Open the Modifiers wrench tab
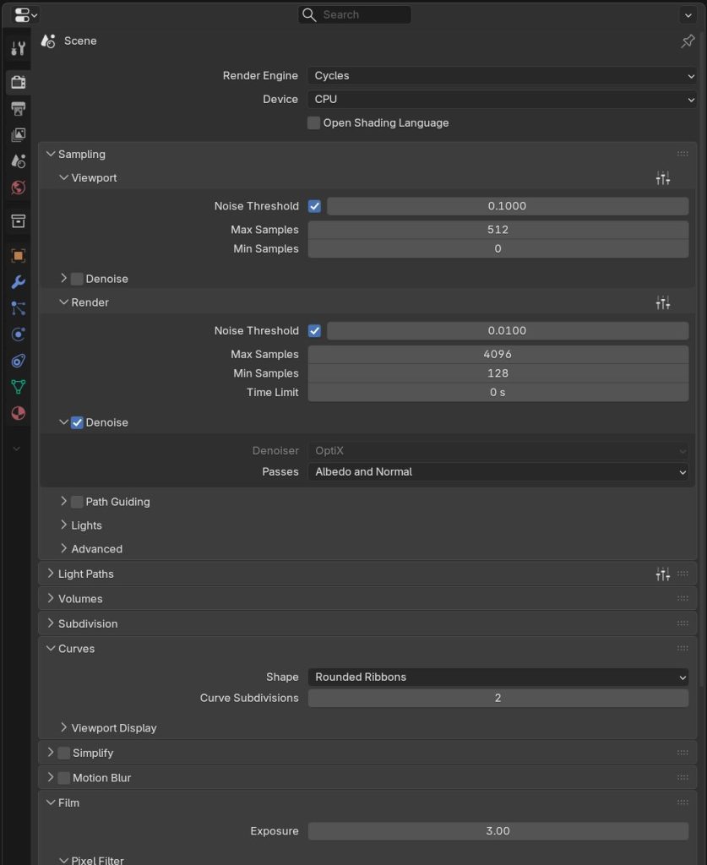This screenshot has height=865, width=707. click(x=18, y=281)
